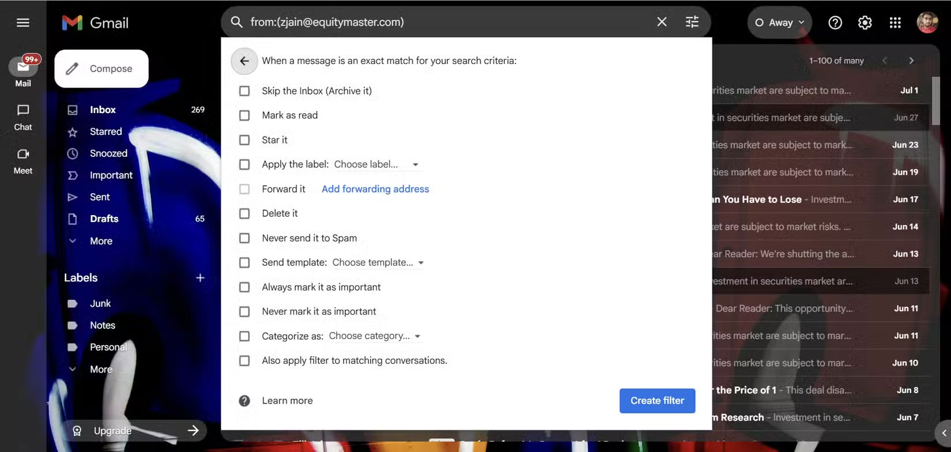Screen dimensions: 951x452
Task: Tick the Delete it checkbox
Action: coord(244,213)
